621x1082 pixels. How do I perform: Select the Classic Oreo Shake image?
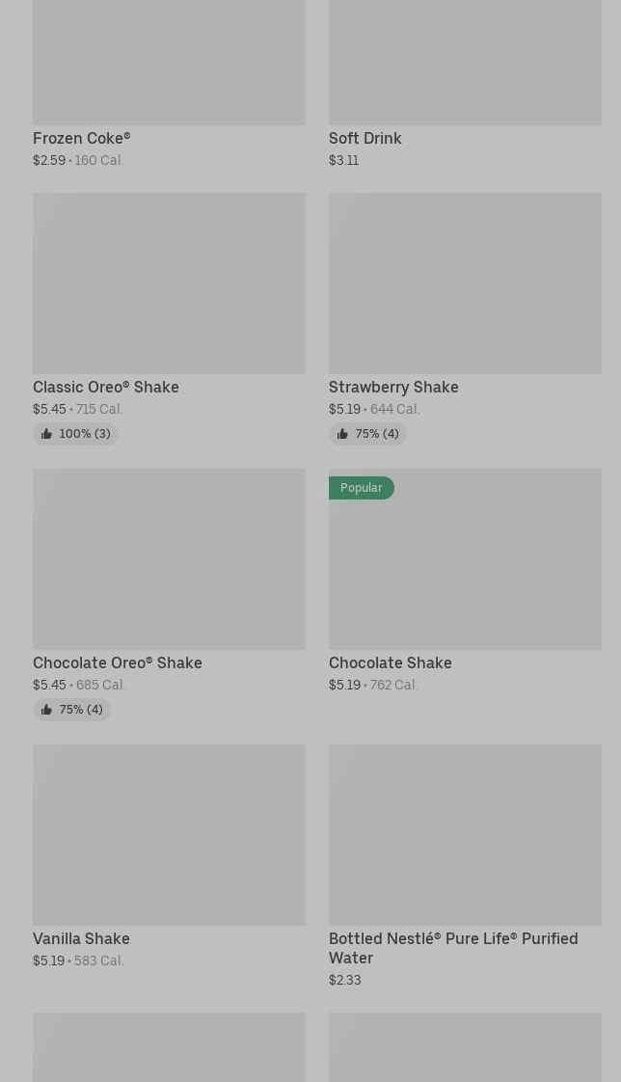(169, 283)
